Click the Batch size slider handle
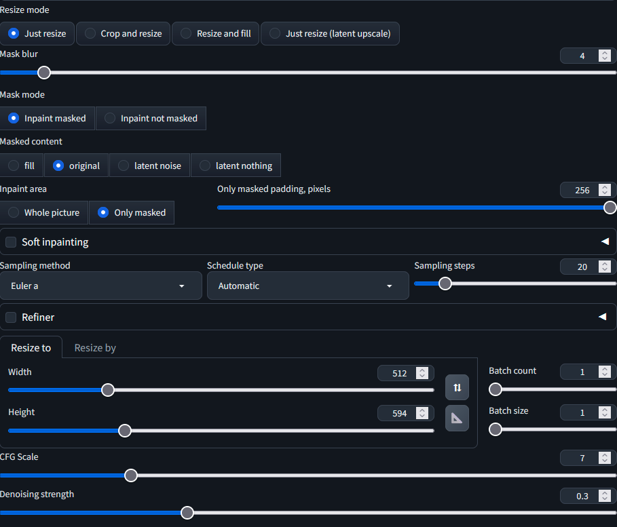This screenshot has height=527, width=617. (496, 429)
